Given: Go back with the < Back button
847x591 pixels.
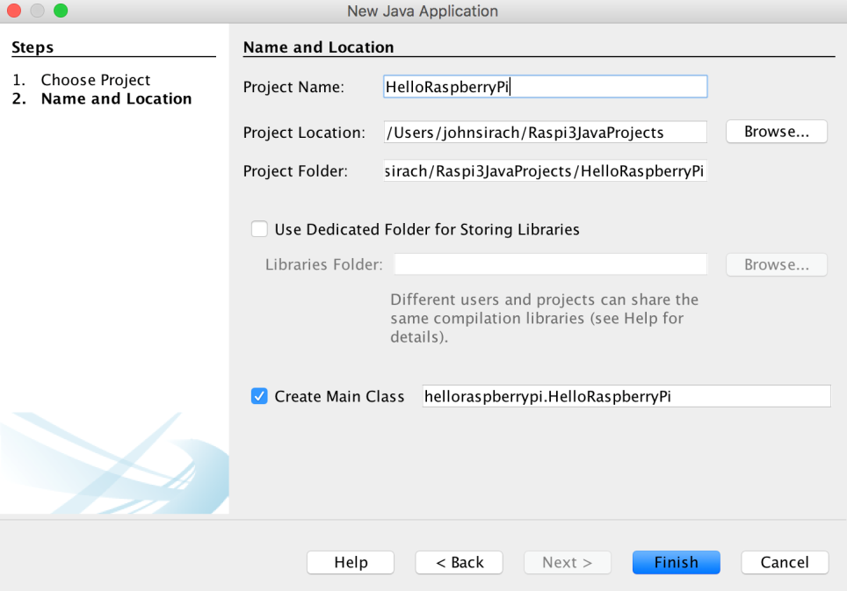Looking at the screenshot, I should click(460, 562).
